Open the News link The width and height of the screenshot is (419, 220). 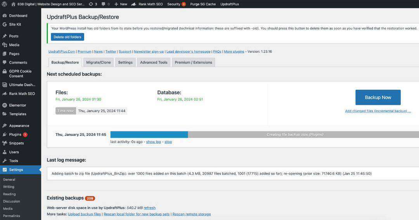(x=98, y=51)
